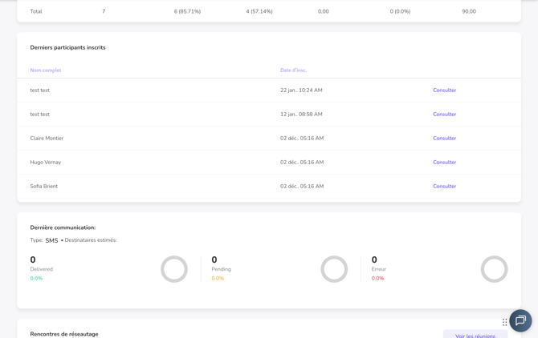Open Consulter for test test, 12 jan.

tap(444, 115)
